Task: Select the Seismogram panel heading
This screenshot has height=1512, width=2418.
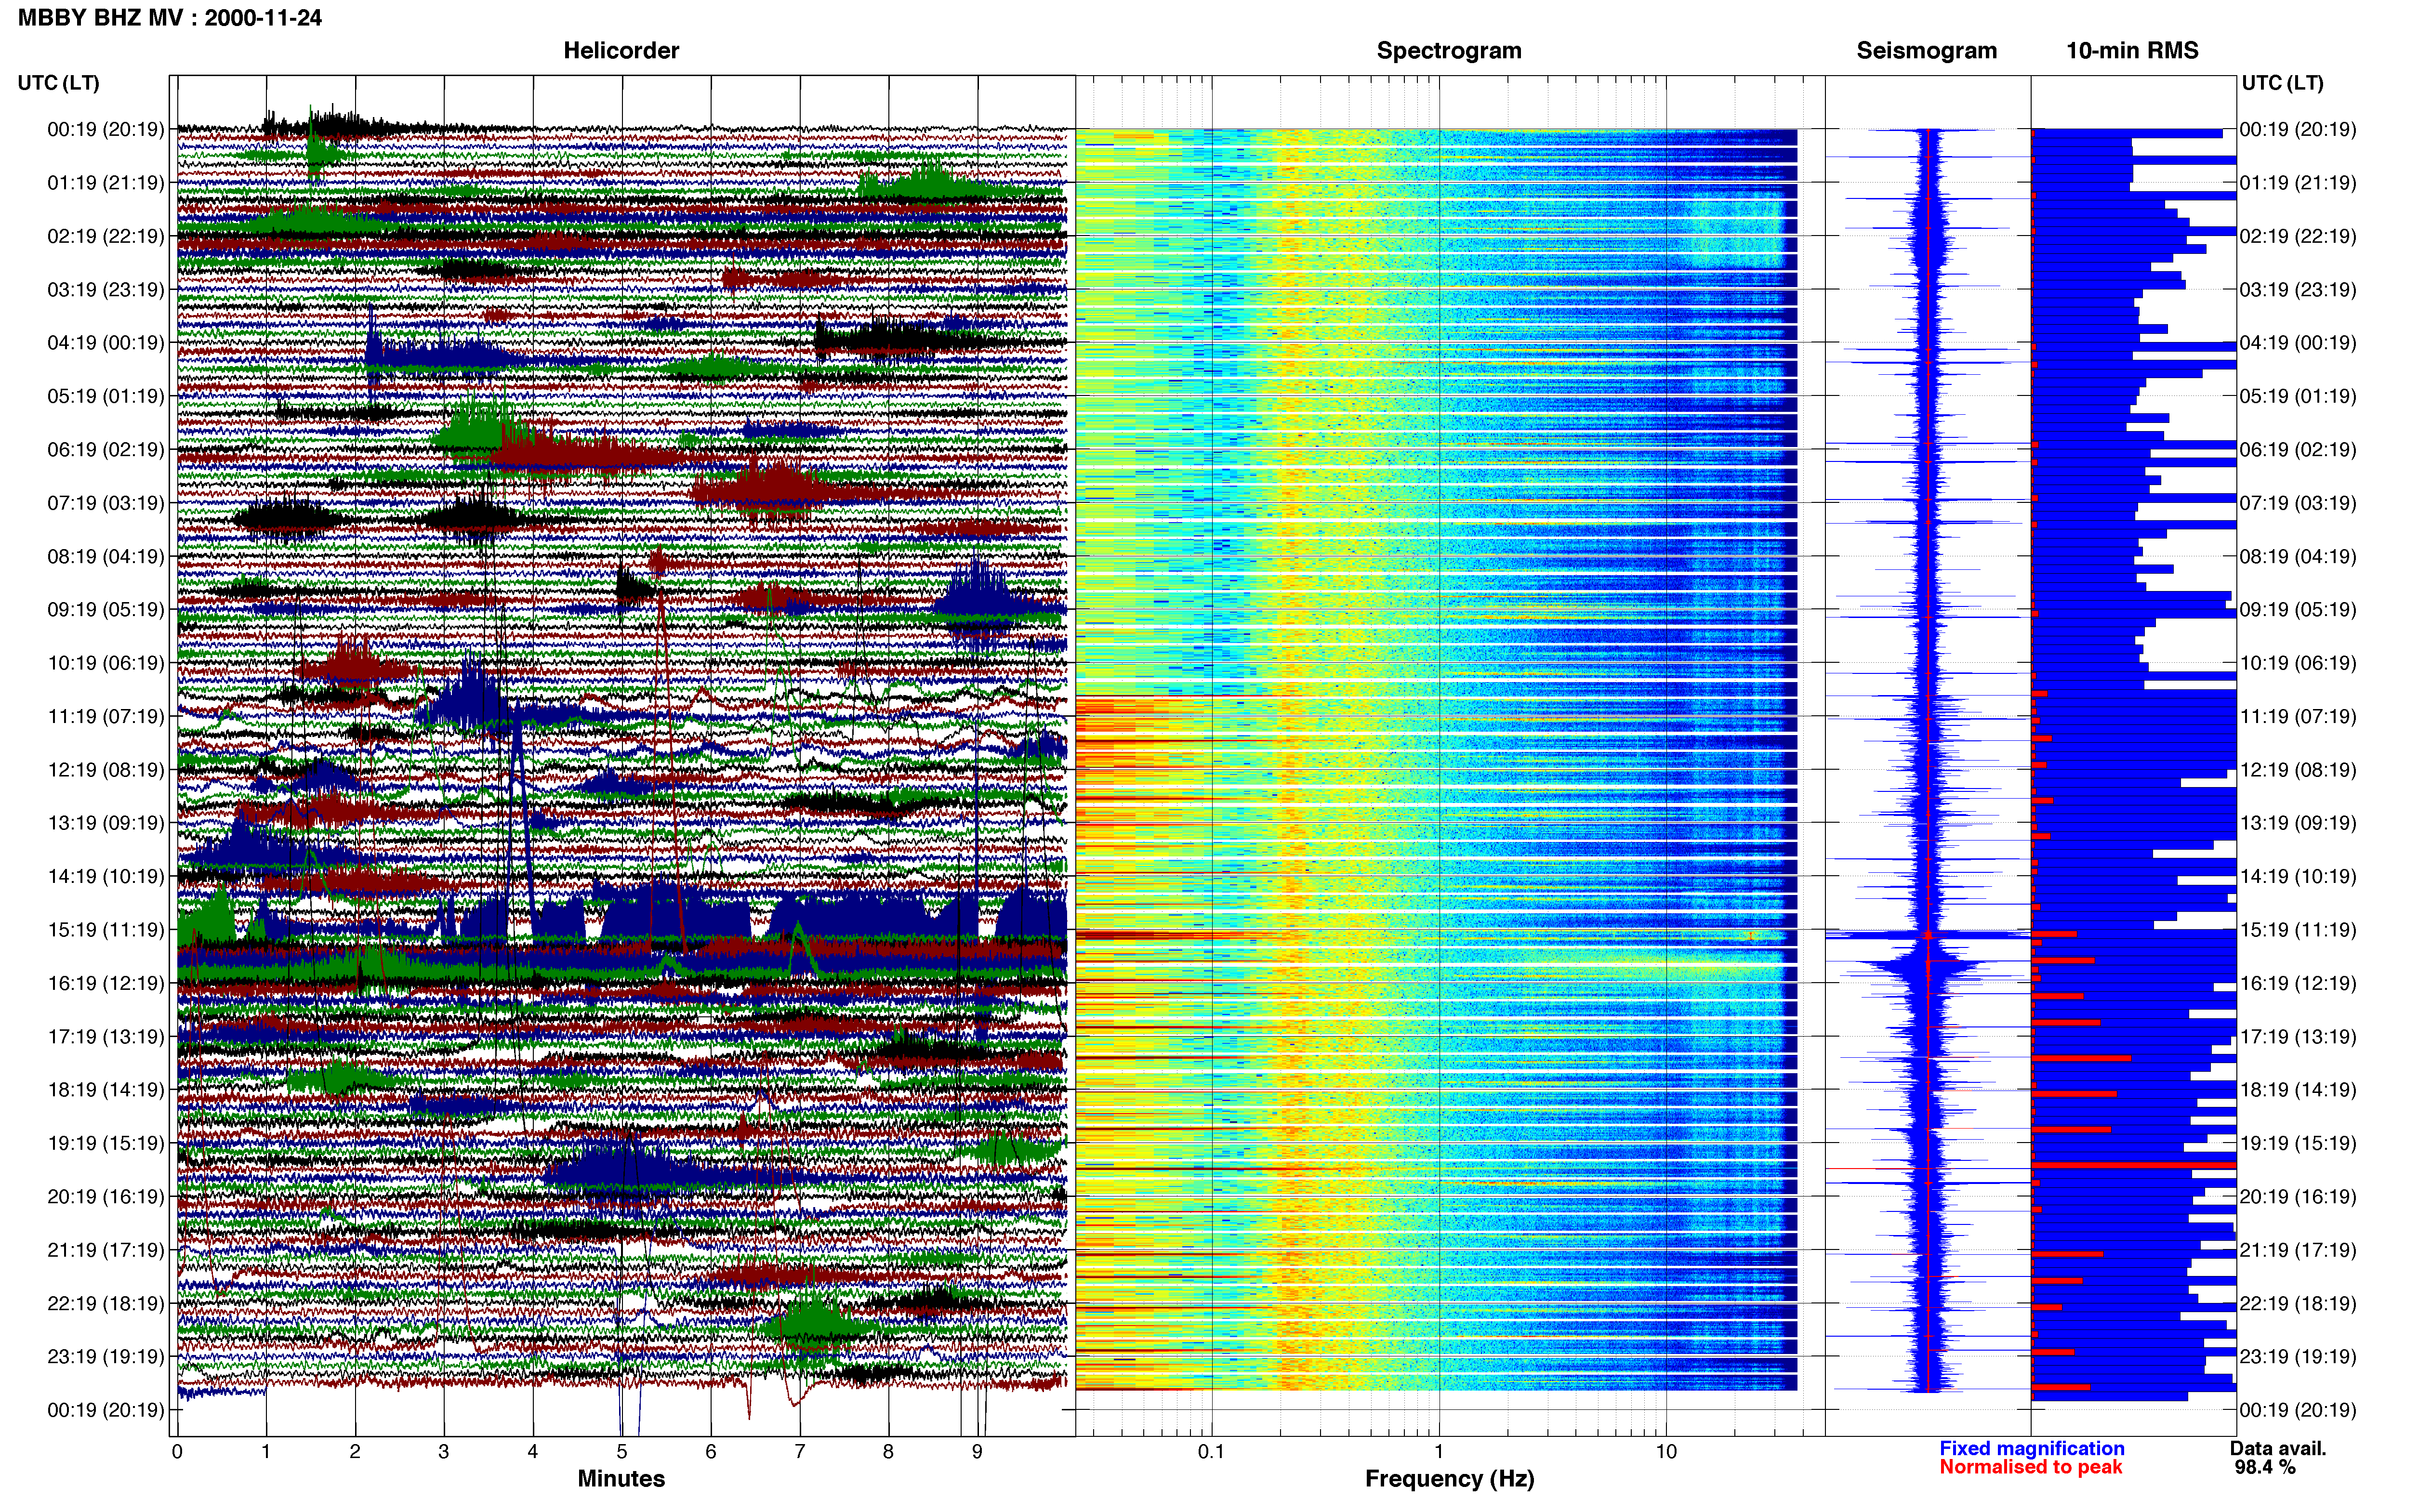Action: click(1926, 50)
